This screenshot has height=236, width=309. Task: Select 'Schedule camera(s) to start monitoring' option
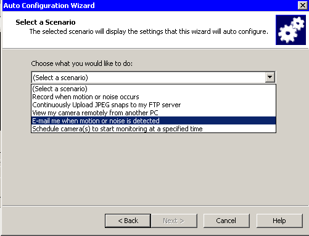point(154,129)
